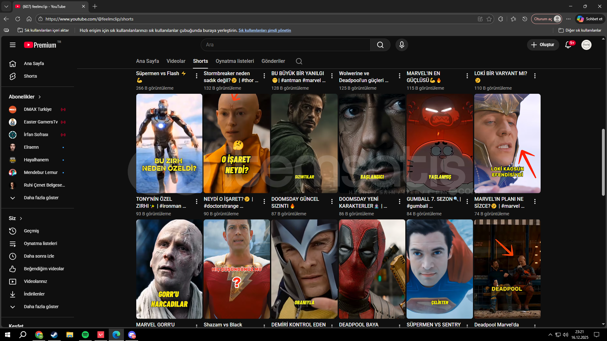Click the voice search microphone icon
Viewport: 607px width, 341px height.
[x=402, y=45]
